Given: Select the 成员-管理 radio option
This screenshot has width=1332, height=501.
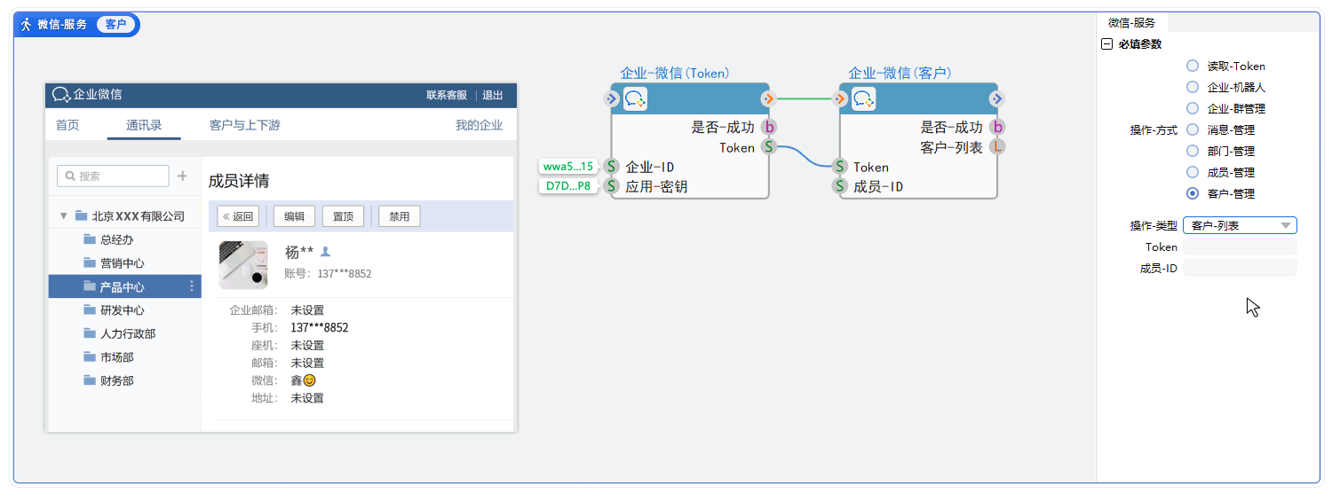Looking at the screenshot, I should (1193, 172).
